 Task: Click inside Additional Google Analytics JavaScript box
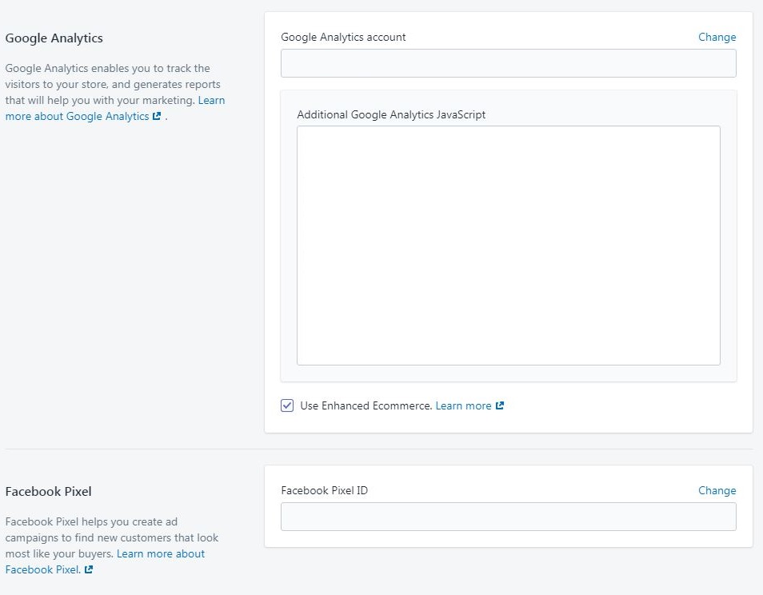pyautogui.click(x=508, y=246)
